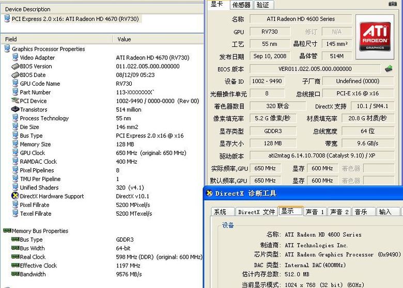
Task: Click the Bus Type GDDR3 memory icon
Action: coord(15,239)
